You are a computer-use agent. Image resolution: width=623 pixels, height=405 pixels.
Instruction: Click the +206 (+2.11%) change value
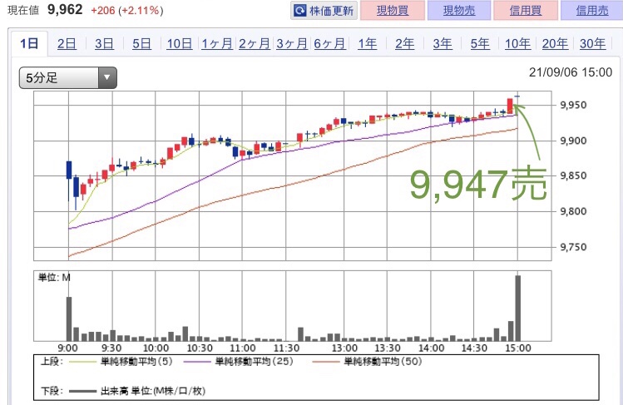point(126,10)
